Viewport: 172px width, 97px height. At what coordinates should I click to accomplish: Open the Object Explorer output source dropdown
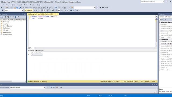44,88
